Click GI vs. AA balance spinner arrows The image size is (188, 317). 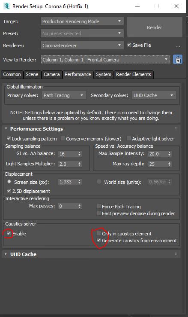click(x=80, y=154)
